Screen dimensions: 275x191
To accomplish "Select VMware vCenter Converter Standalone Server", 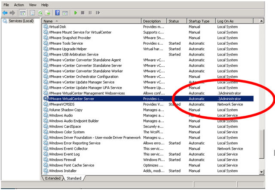I will [x=85, y=65].
